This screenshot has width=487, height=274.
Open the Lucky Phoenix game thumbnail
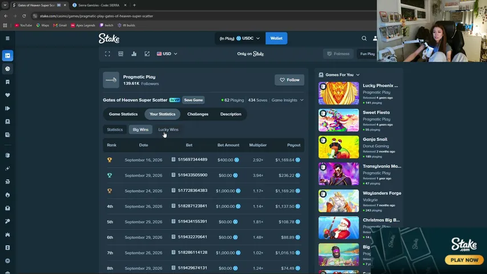click(339, 93)
